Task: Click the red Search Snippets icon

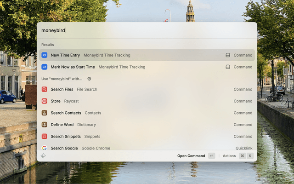Action: (44, 136)
